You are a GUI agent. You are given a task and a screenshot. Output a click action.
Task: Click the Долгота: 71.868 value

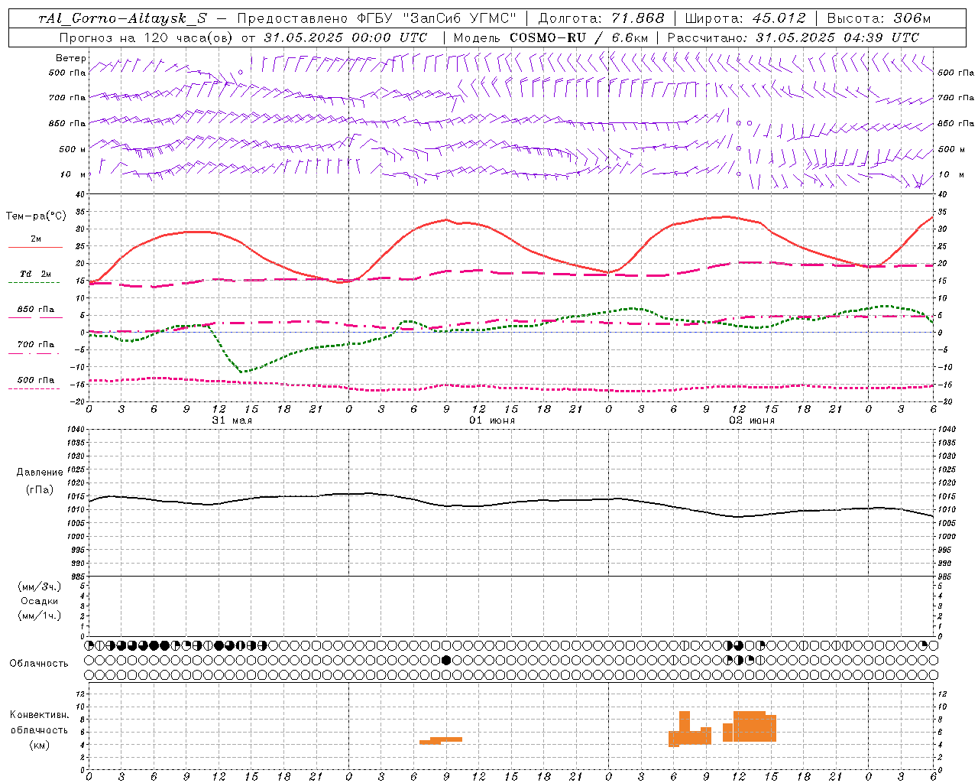601,18
